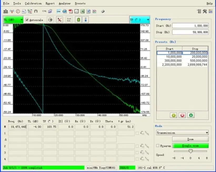Delete preset with red X button
This screenshot has width=216, height=172.
coord(182,115)
